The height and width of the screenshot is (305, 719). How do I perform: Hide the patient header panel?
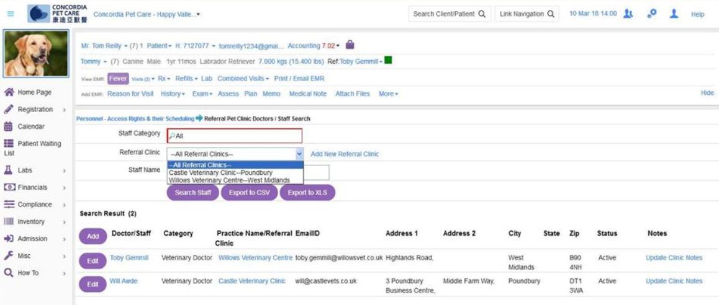pyautogui.click(x=707, y=92)
